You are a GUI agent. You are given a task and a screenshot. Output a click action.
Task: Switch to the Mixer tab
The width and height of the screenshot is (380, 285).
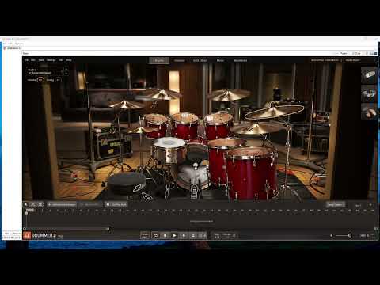(220, 60)
